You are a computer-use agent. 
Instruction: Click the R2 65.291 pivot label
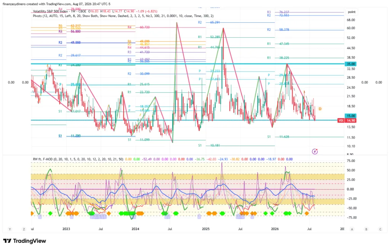coord(209,22)
